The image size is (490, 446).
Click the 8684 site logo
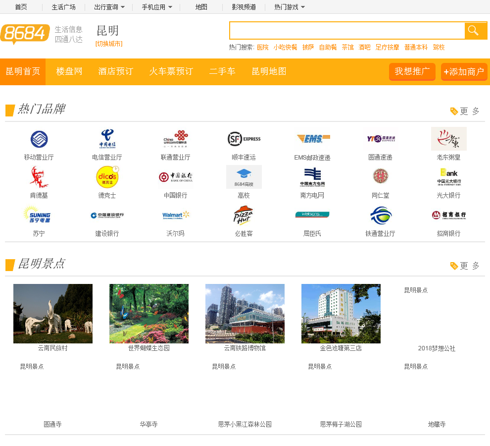(25, 34)
